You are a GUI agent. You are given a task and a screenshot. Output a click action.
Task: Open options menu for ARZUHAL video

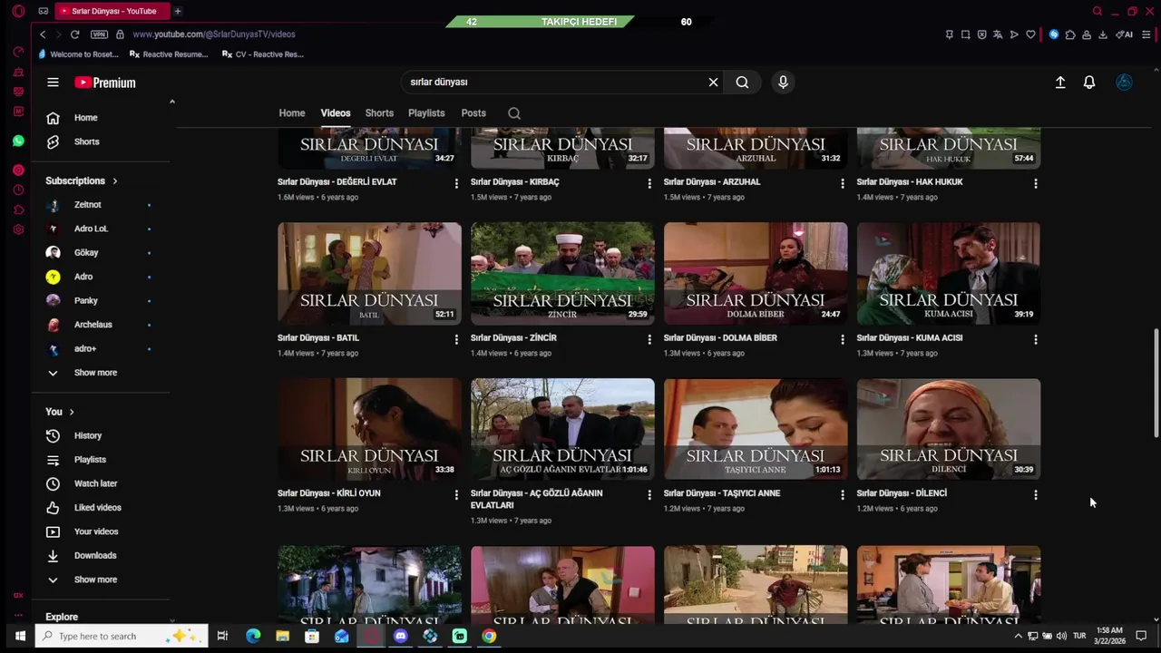pos(843,183)
